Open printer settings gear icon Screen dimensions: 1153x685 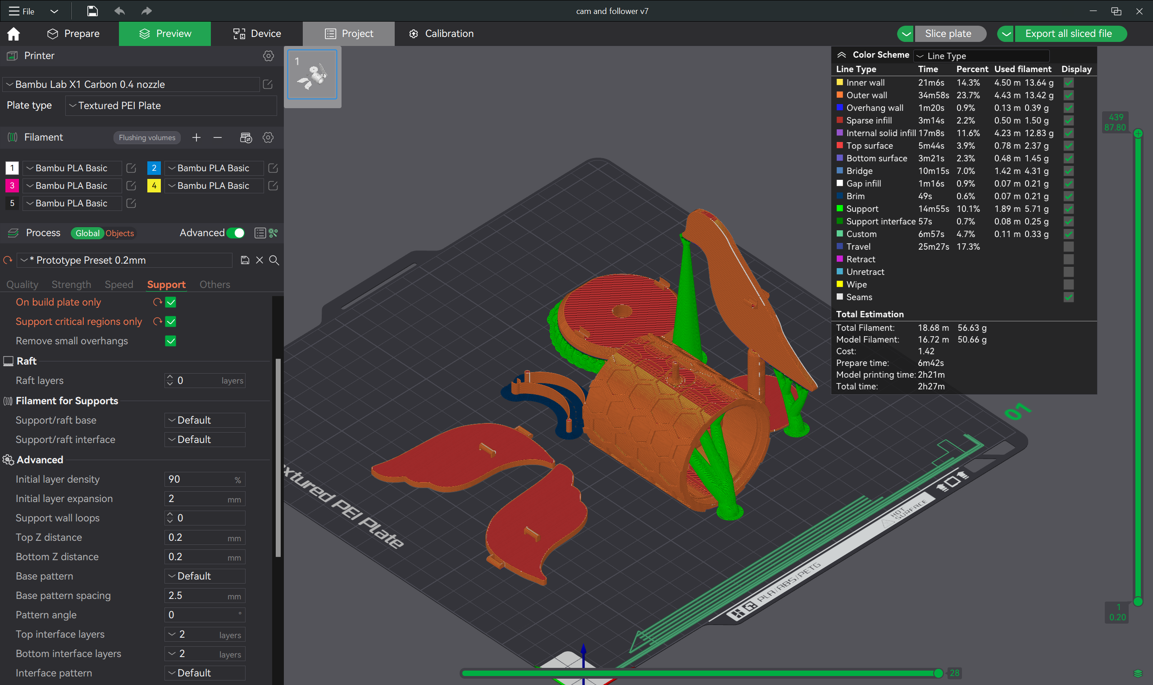(268, 56)
